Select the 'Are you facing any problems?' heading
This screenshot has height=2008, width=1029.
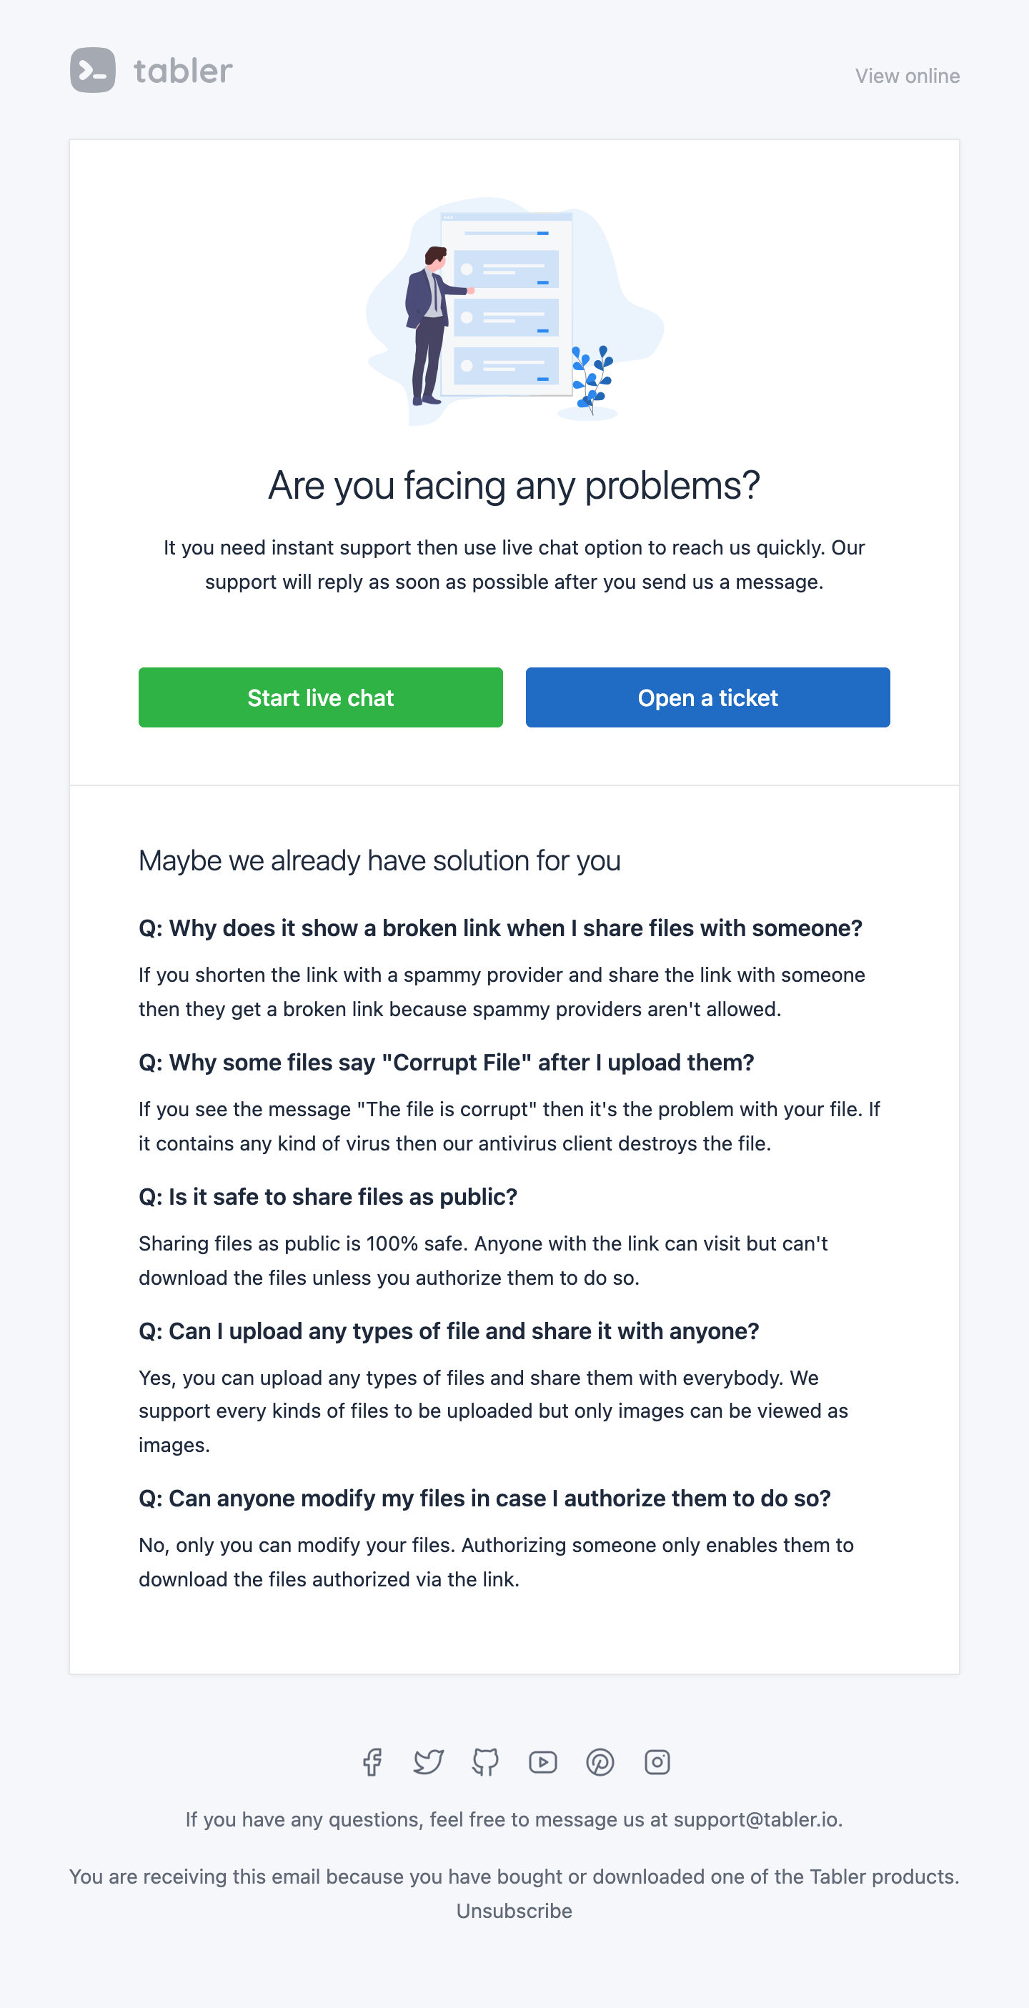tap(514, 485)
